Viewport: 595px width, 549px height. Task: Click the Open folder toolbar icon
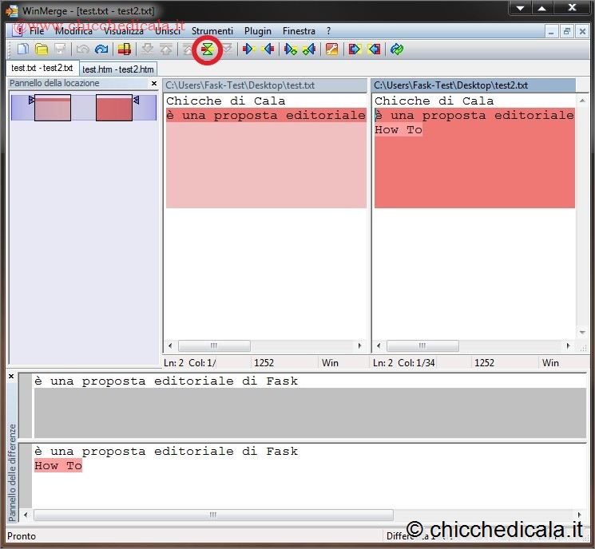point(41,49)
